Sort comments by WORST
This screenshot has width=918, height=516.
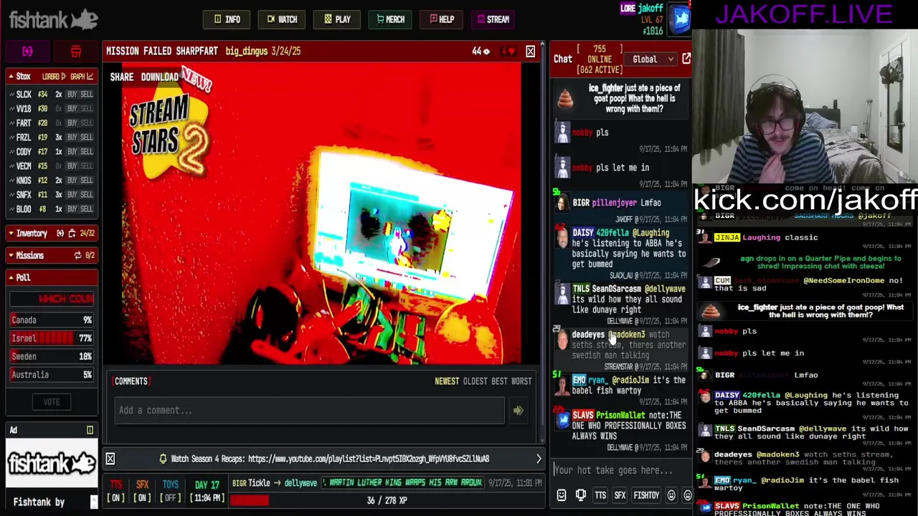click(522, 382)
